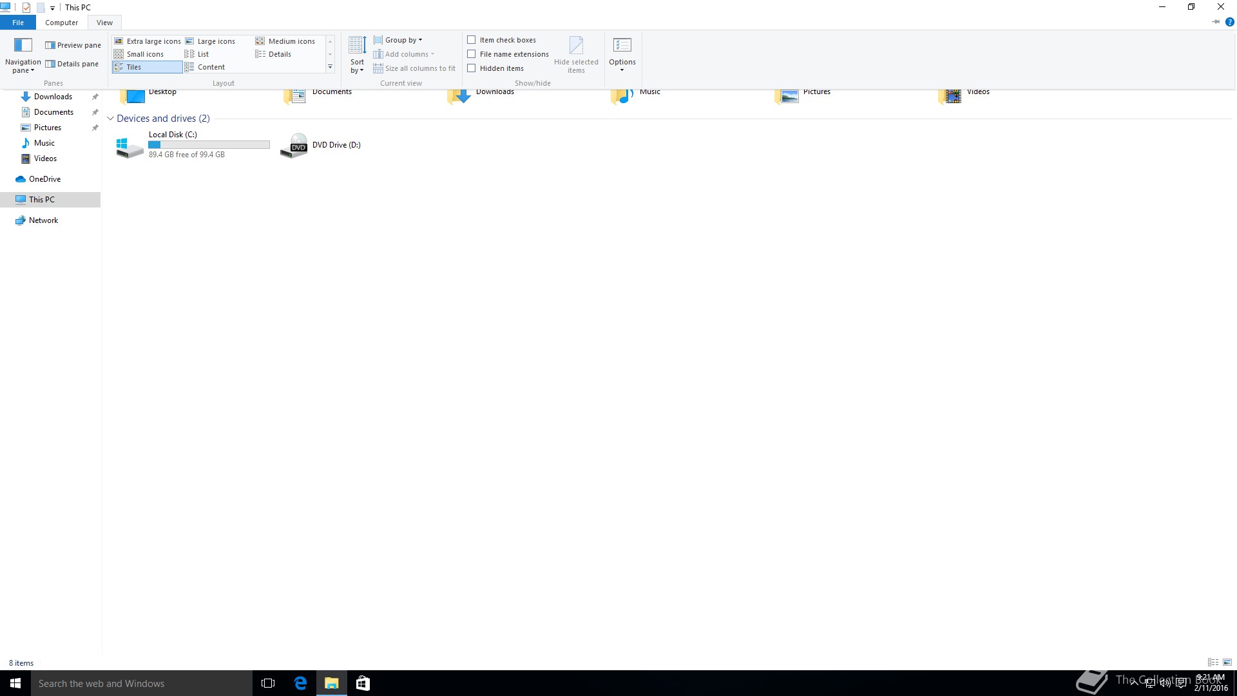Click Local Disk C: free space bar
The width and height of the screenshot is (1237, 696).
209,145
